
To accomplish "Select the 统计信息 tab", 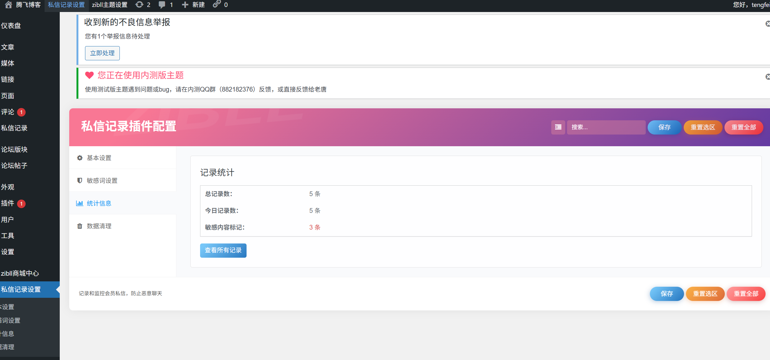I will [99, 203].
